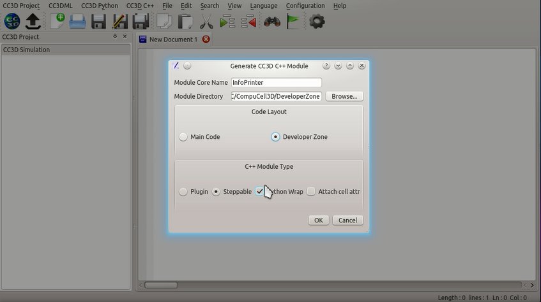Click the scissors cut icon

(x=206, y=22)
